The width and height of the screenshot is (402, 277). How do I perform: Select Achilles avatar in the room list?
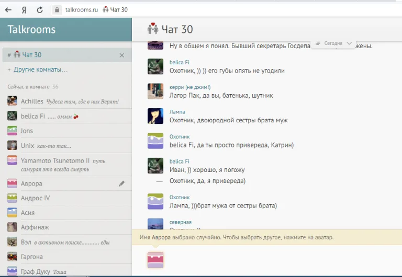click(x=12, y=101)
